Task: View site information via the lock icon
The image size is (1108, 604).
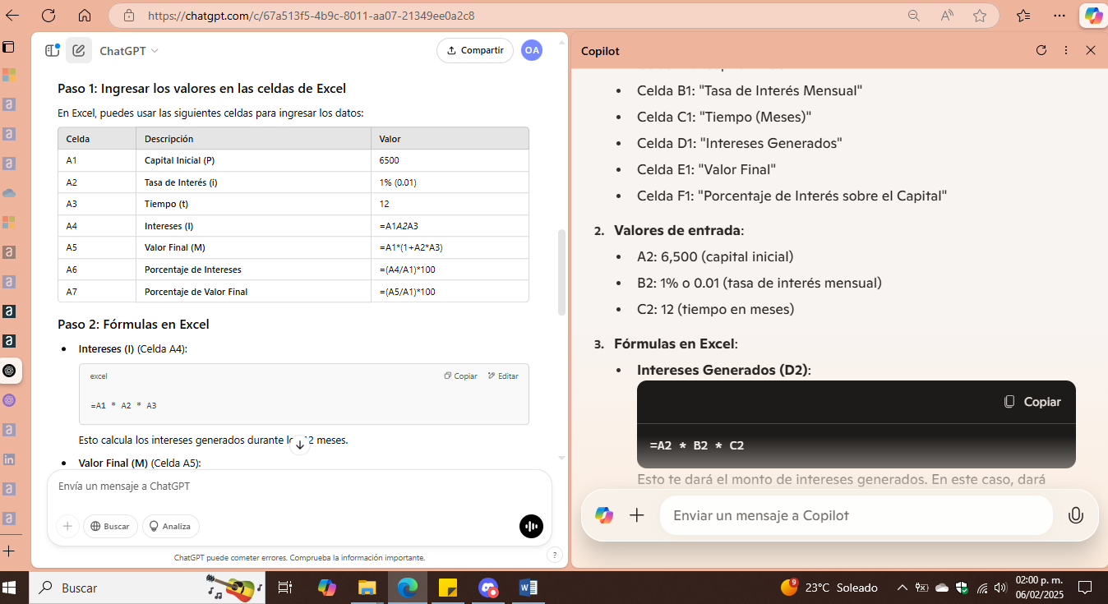Action: pyautogui.click(x=128, y=16)
